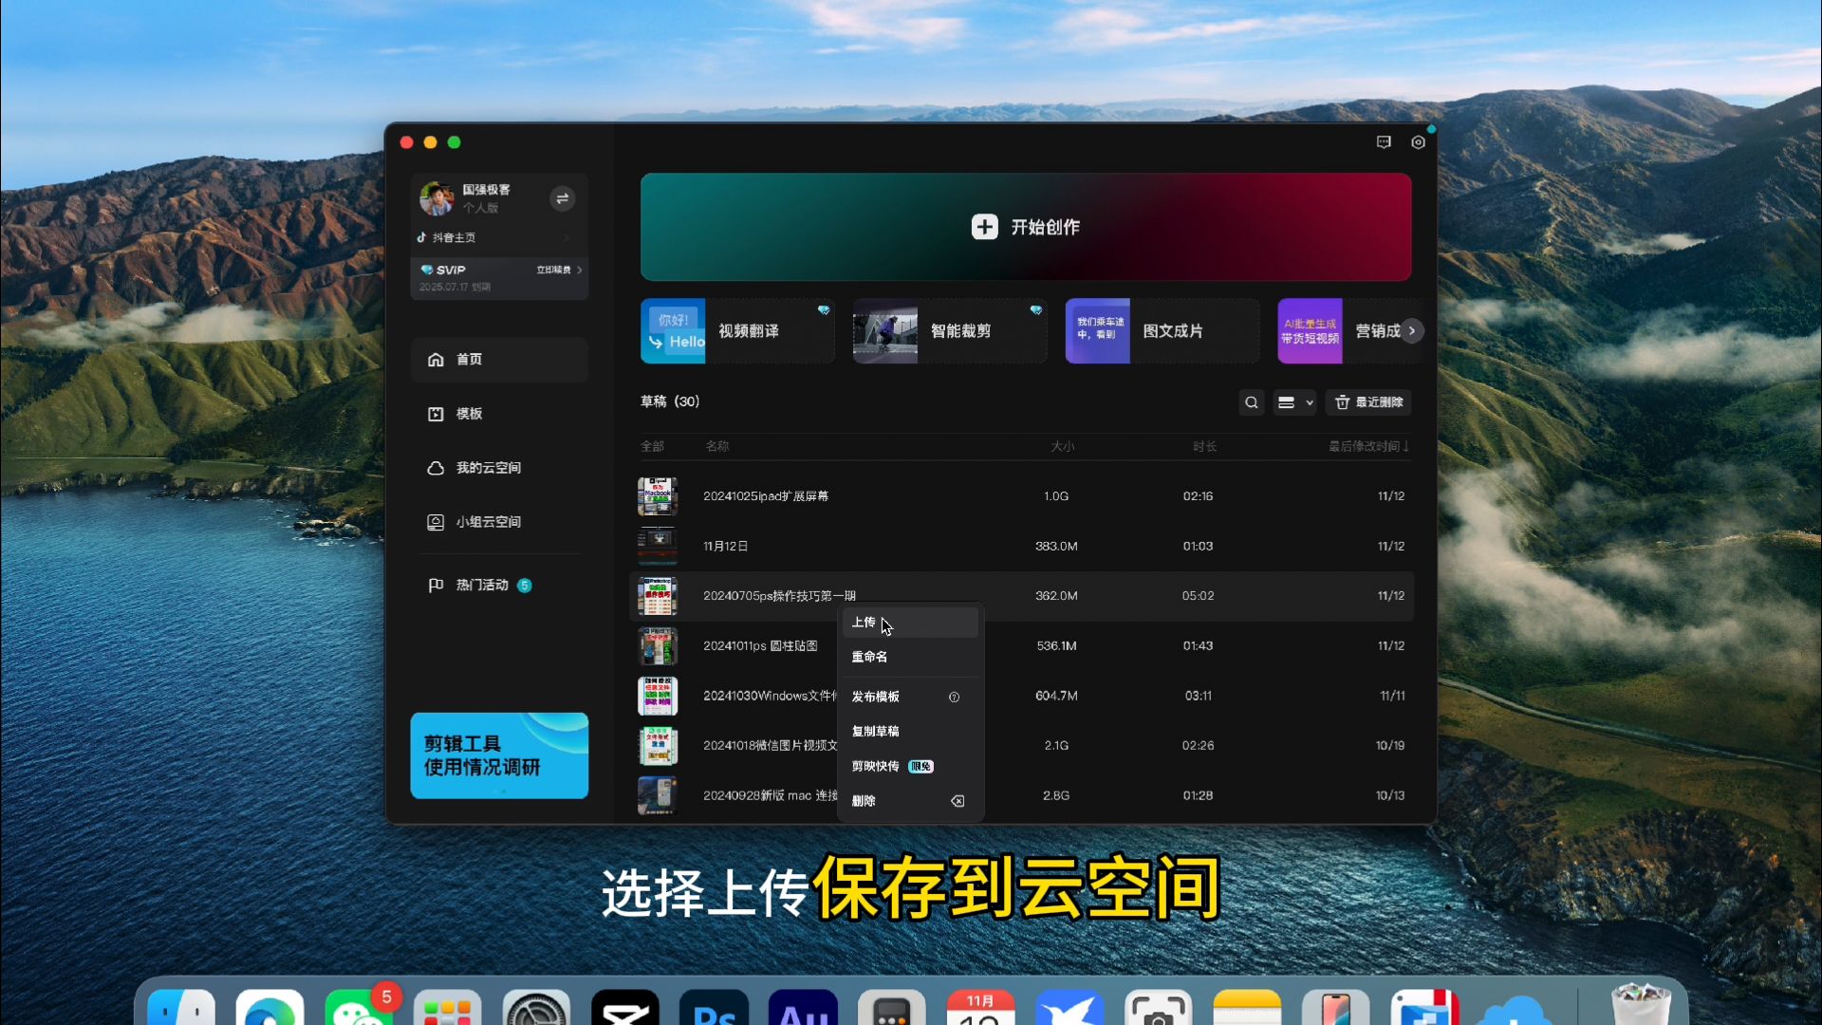This screenshot has width=1822, height=1025.
Task: Click the arrow to show more feature cards
Action: 1412,331
